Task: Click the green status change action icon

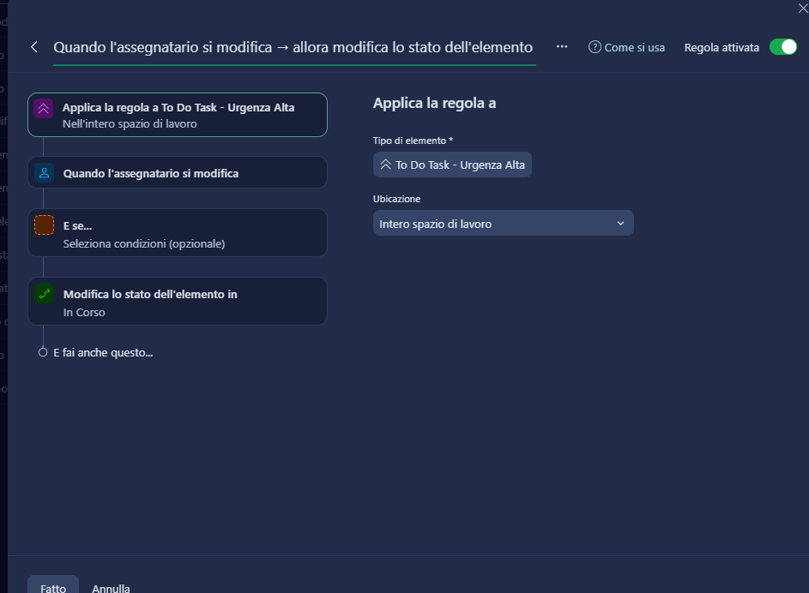Action: [44, 294]
